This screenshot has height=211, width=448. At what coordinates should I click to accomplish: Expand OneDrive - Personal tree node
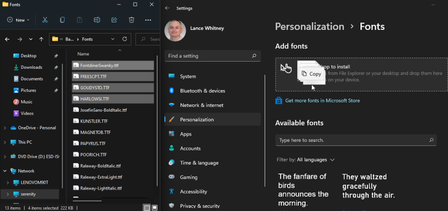point(5,128)
